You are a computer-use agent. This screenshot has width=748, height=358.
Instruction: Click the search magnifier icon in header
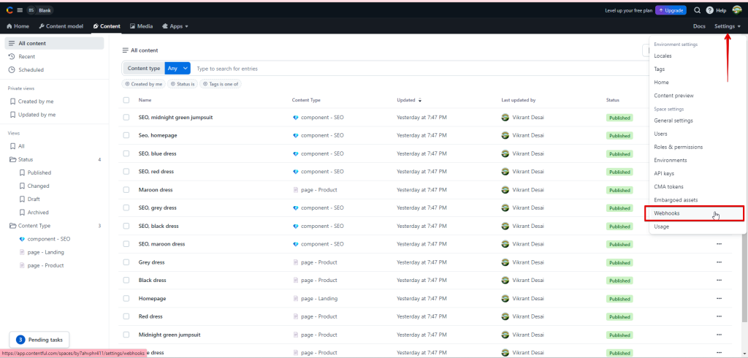(x=697, y=10)
